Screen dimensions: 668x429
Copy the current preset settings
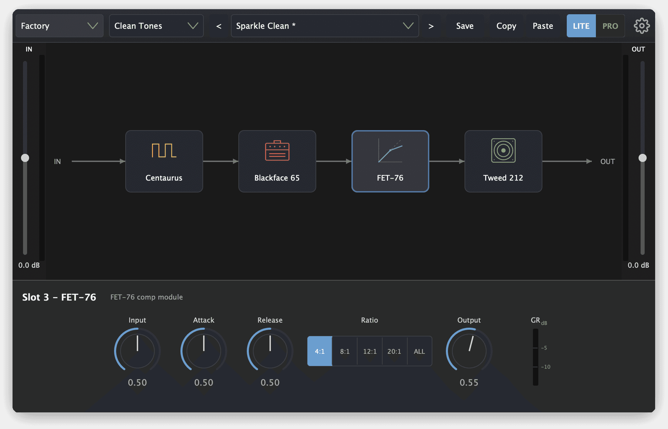coord(506,26)
